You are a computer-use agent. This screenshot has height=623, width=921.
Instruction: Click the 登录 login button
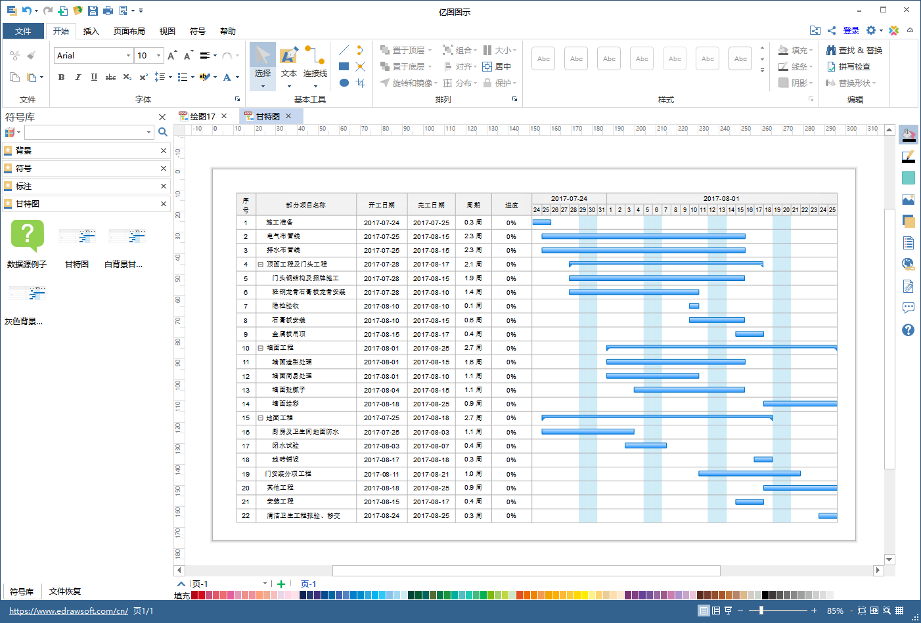[x=851, y=30]
